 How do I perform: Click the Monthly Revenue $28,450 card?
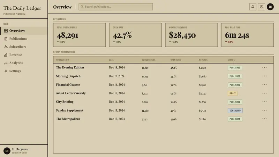(x=191, y=35)
